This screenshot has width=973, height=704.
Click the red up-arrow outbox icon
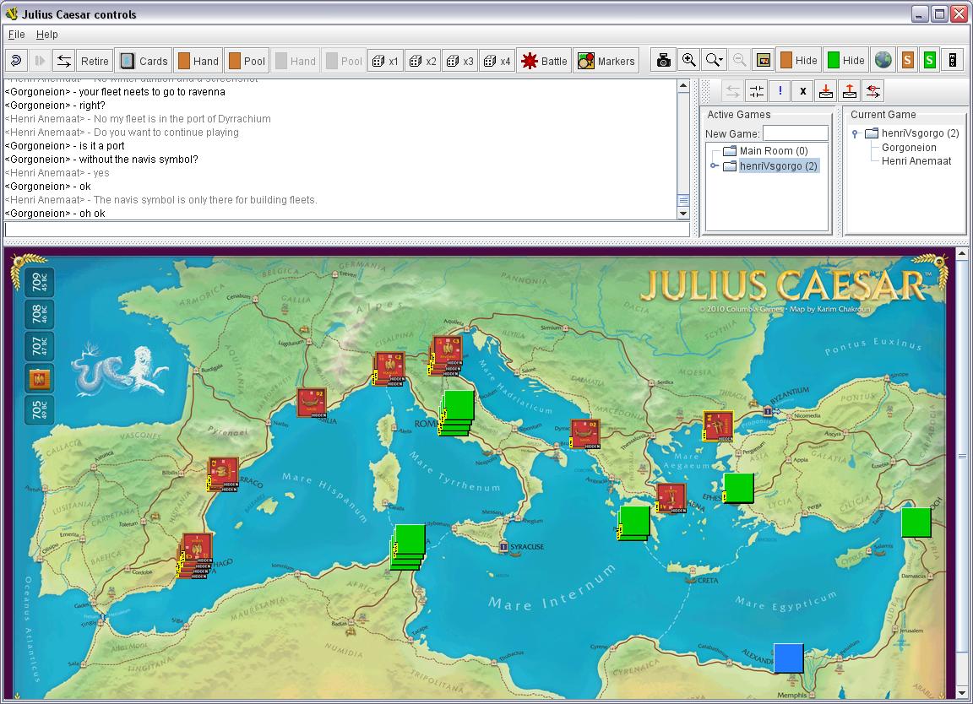850,92
